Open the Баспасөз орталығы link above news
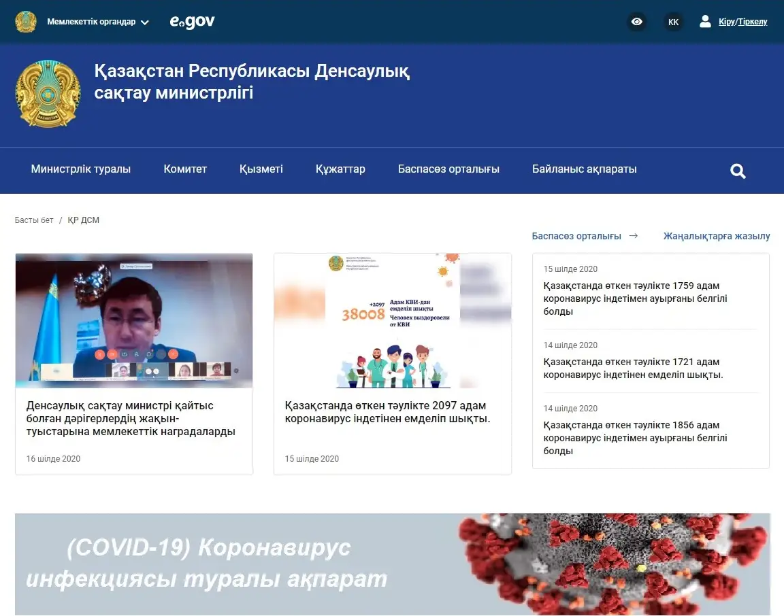This screenshot has width=784, height=616. click(x=576, y=236)
